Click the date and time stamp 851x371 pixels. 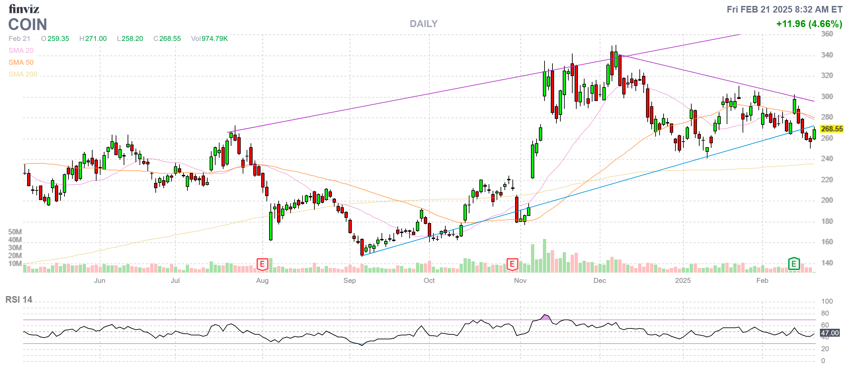click(x=784, y=9)
